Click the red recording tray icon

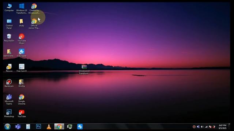[194, 127]
